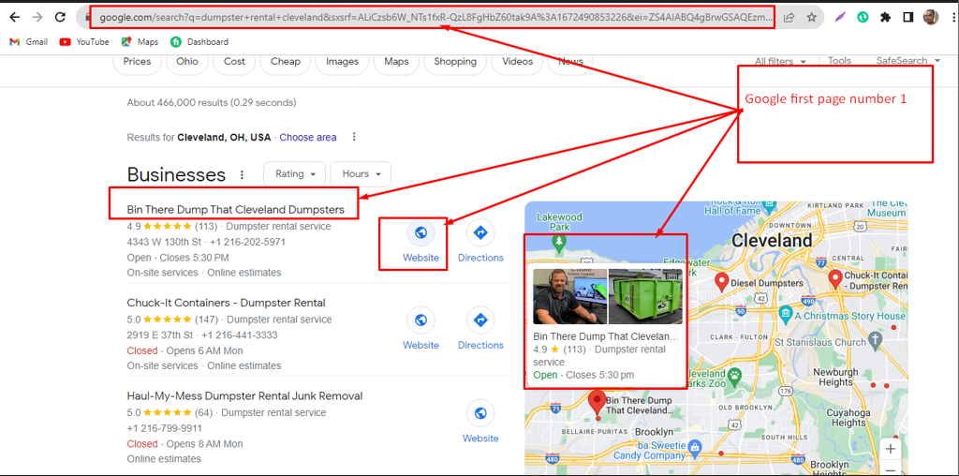This screenshot has width=959, height=476.
Task: Open Haul-My-Mess Dumpster Rental Junk Removal listing
Action: (x=244, y=395)
